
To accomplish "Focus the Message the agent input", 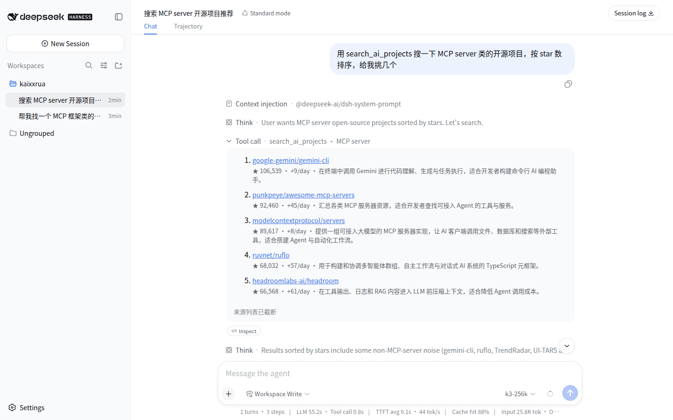I will tap(400, 373).
